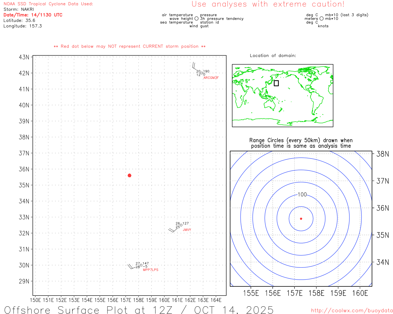Image resolution: width=393 pixels, height=314 pixels.
Task: Click pressure value 190 at ARCGM3F station
Action: pos(206,71)
